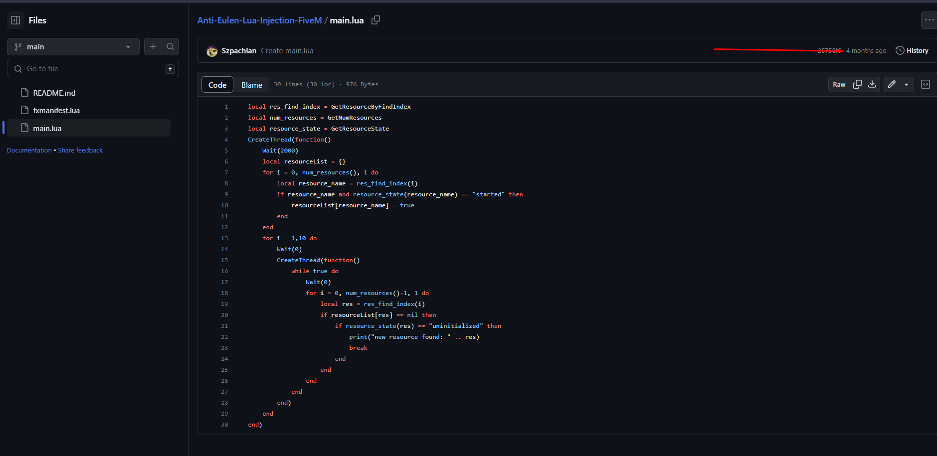Click the 'while true do' statement
Screen dimensions: 937x456
point(315,271)
